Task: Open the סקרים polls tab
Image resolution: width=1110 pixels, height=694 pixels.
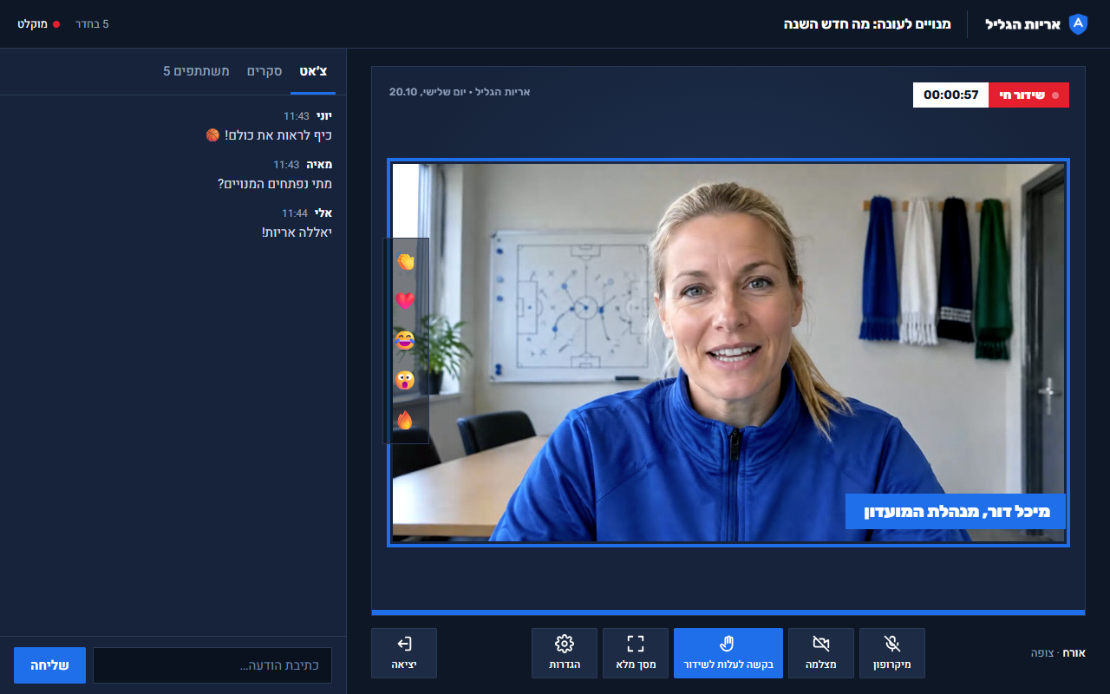Action: coord(264,71)
